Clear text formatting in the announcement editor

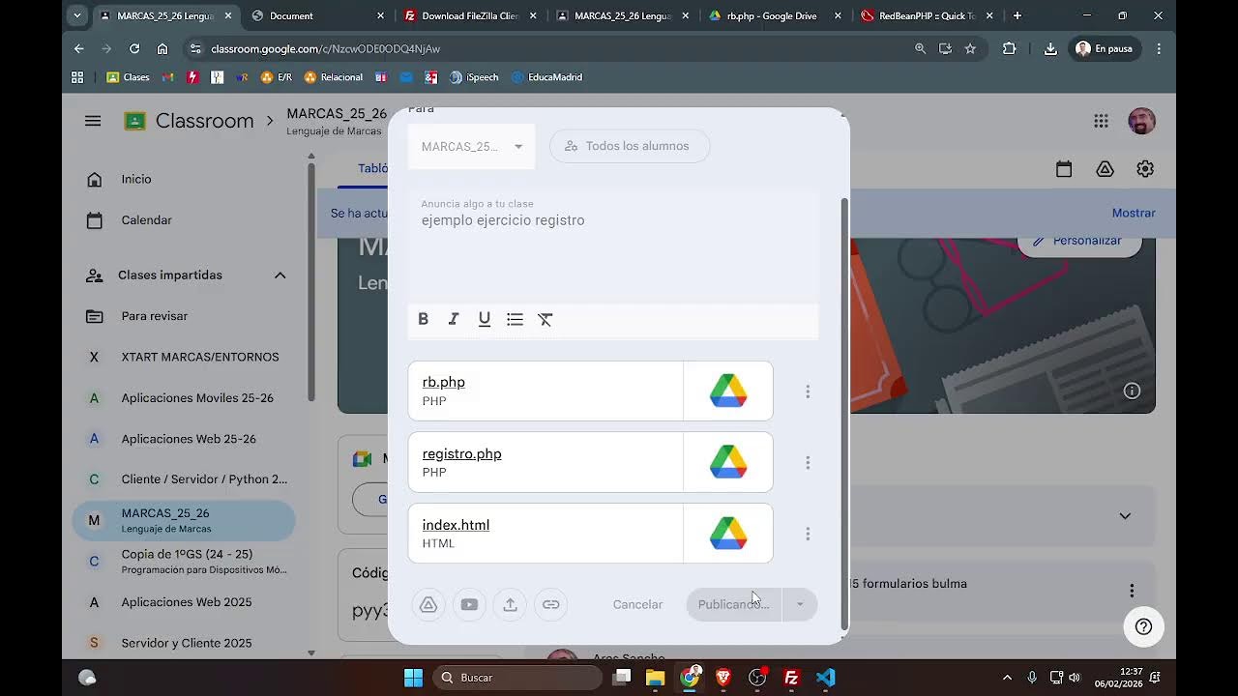click(545, 319)
